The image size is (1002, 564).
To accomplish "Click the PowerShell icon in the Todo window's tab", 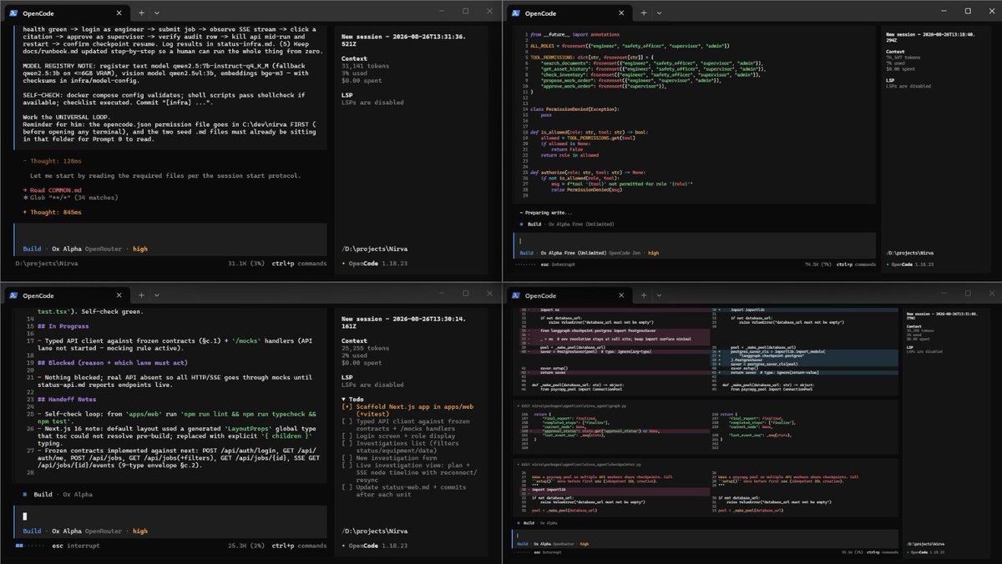I will pos(14,295).
